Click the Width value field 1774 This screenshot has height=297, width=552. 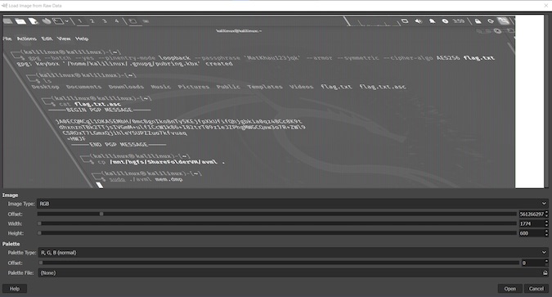click(532, 223)
